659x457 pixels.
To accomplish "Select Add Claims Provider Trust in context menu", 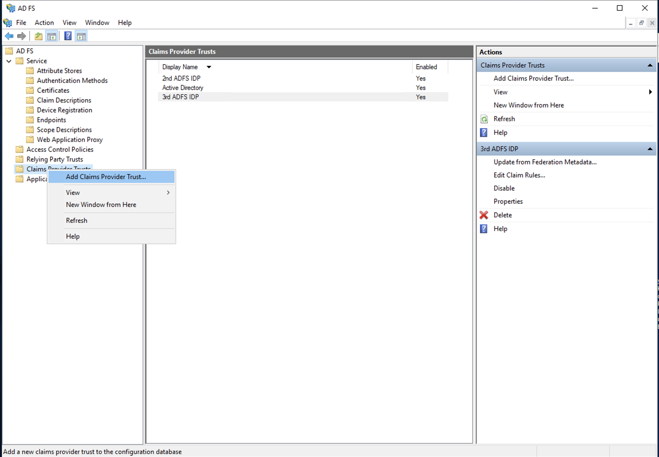I will [106, 177].
